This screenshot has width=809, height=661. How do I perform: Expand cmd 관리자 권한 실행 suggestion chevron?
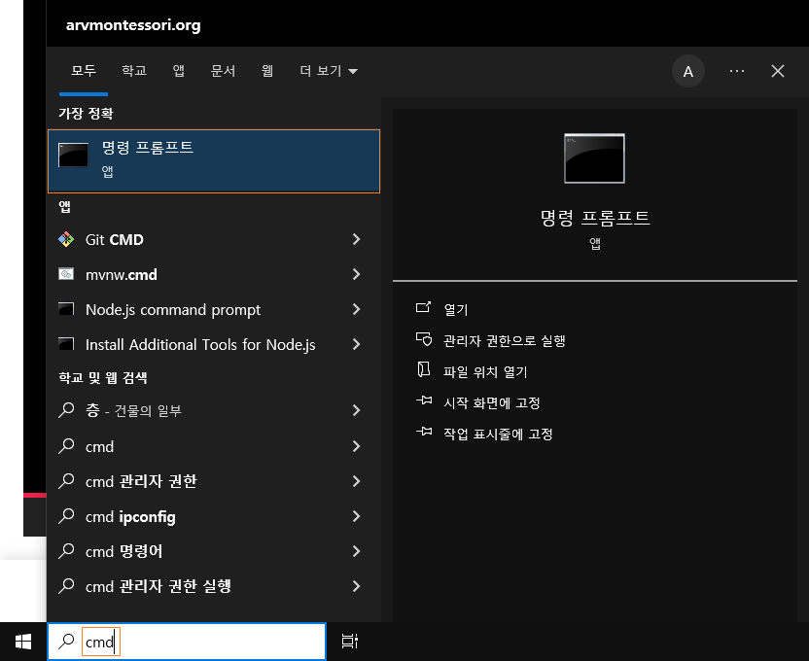[x=356, y=586]
